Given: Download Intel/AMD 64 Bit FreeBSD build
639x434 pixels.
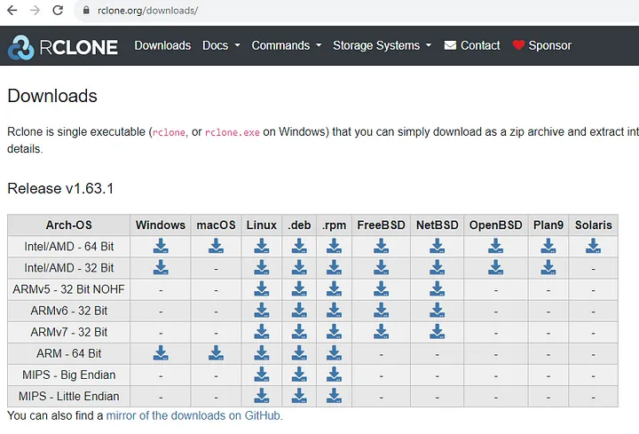Looking at the screenshot, I should pyautogui.click(x=381, y=246).
